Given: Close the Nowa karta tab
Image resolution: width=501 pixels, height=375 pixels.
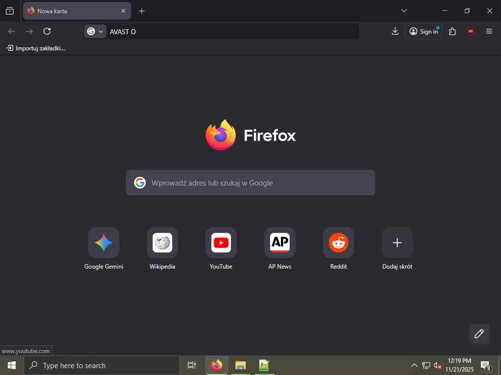Looking at the screenshot, I should point(123,11).
